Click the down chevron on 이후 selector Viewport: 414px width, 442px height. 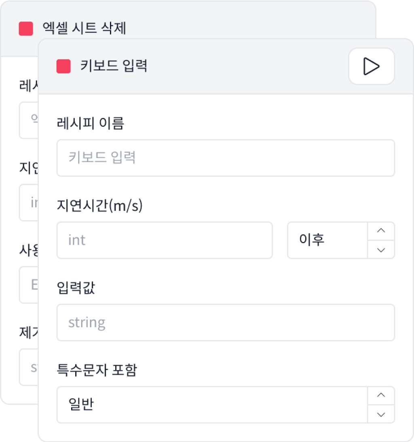(x=381, y=250)
